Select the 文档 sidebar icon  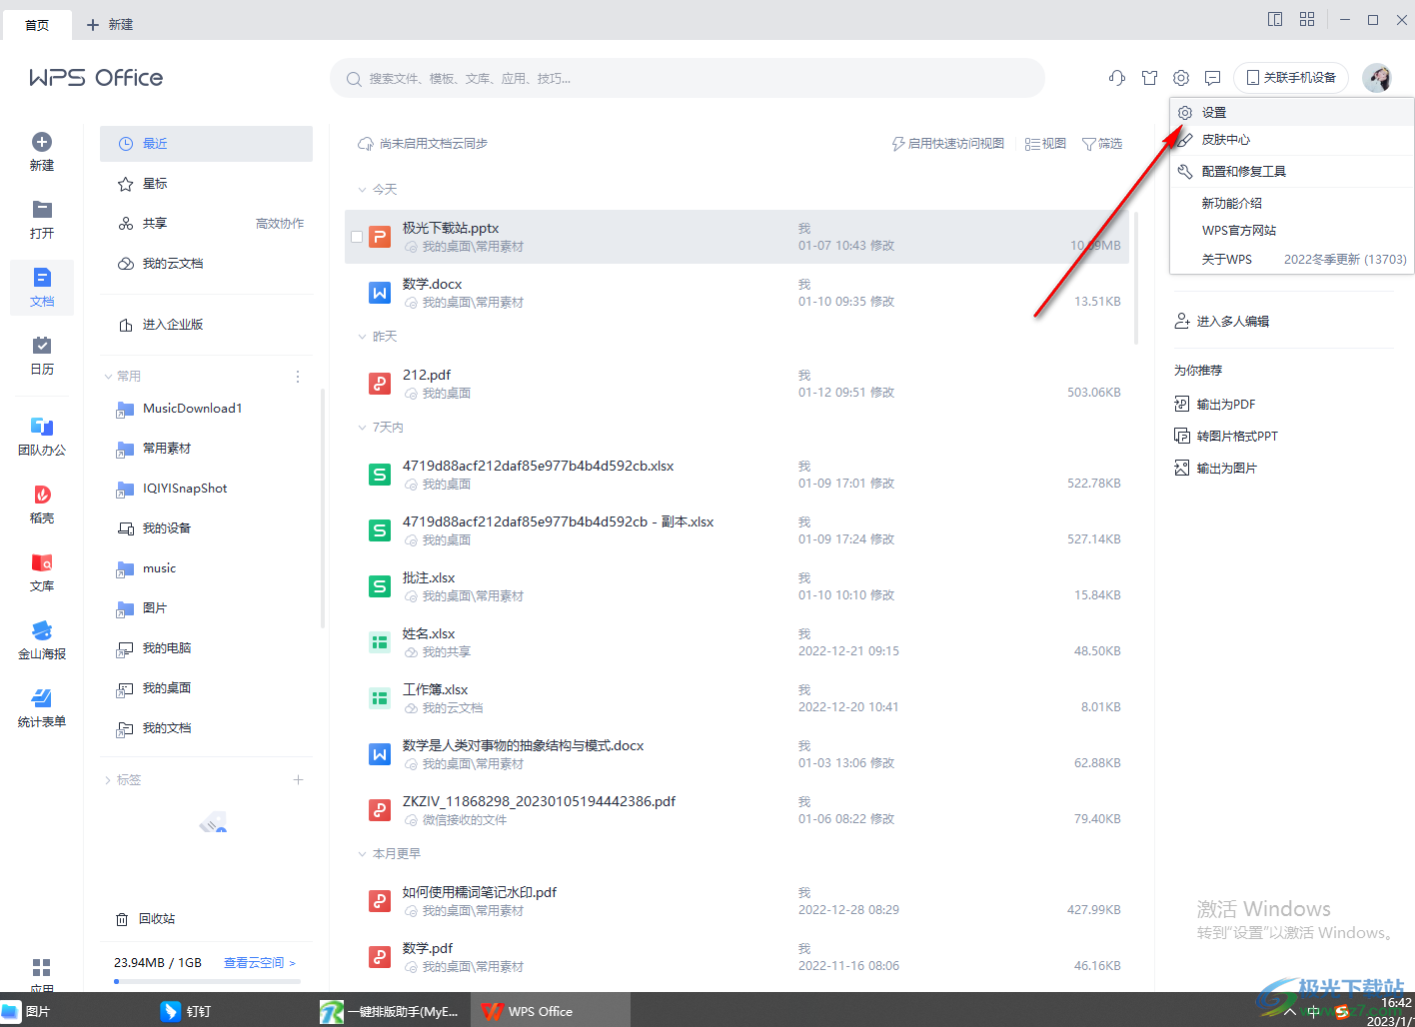42,278
